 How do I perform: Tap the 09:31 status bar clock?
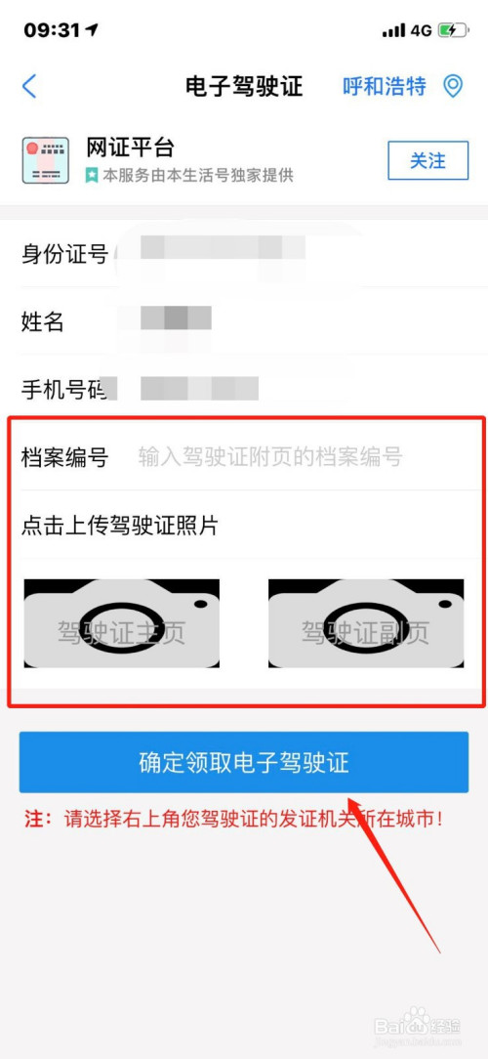point(54,30)
